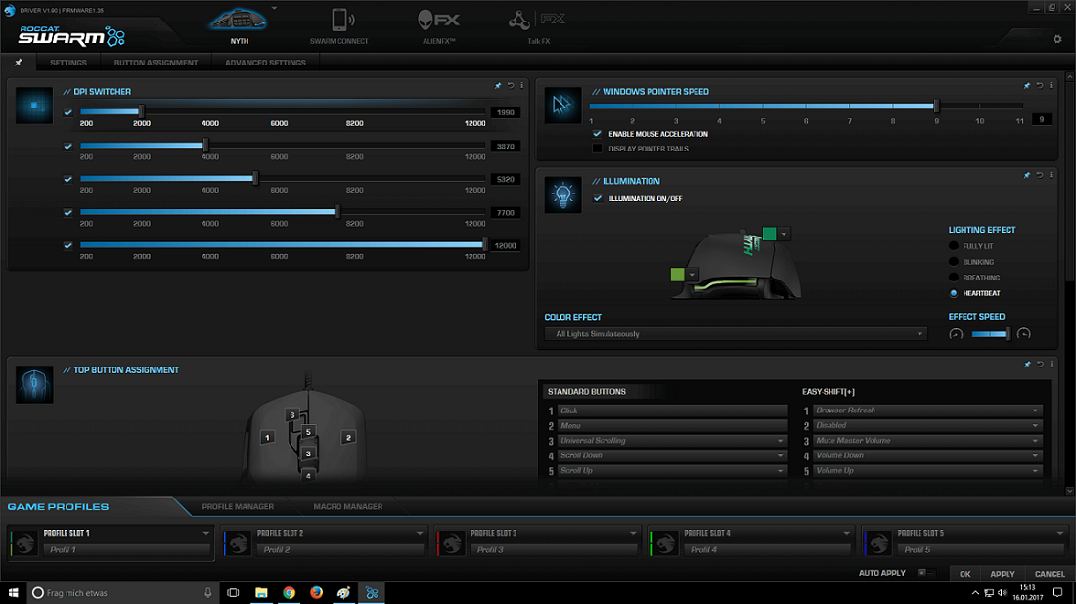The width and height of the screenshot is (1076, 604).
Task: Open File Explorer from taskbar
Action: (261, 592)
